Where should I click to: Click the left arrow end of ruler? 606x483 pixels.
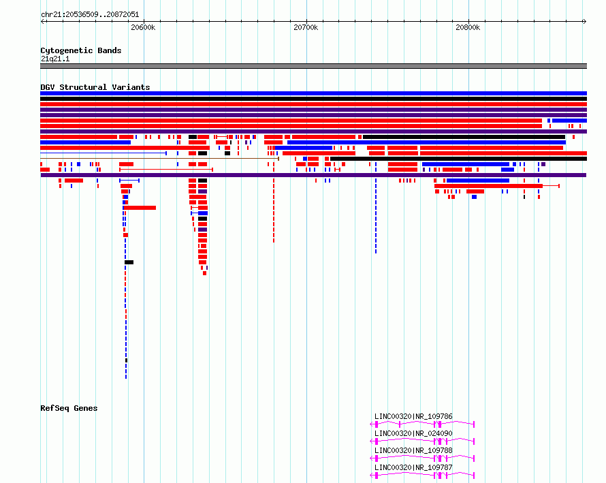[42, 21]
